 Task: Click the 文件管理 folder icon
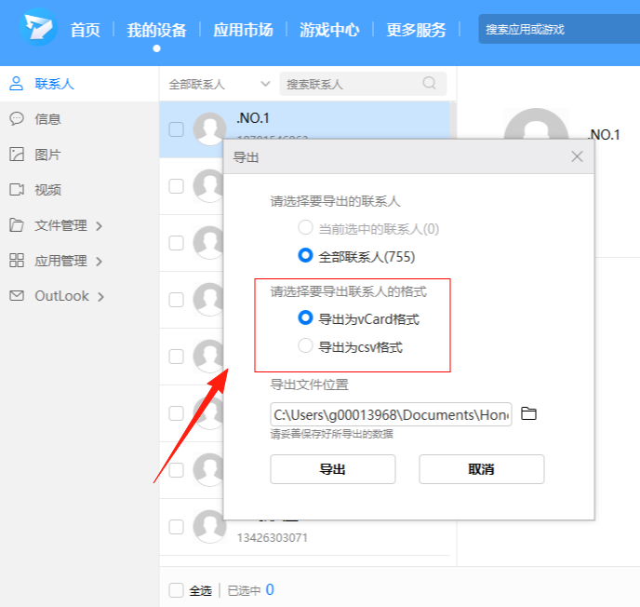tap(17, 225)
